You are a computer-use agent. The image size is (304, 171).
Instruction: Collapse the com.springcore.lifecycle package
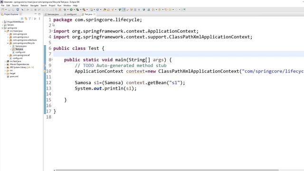click(x=8, y=43)
